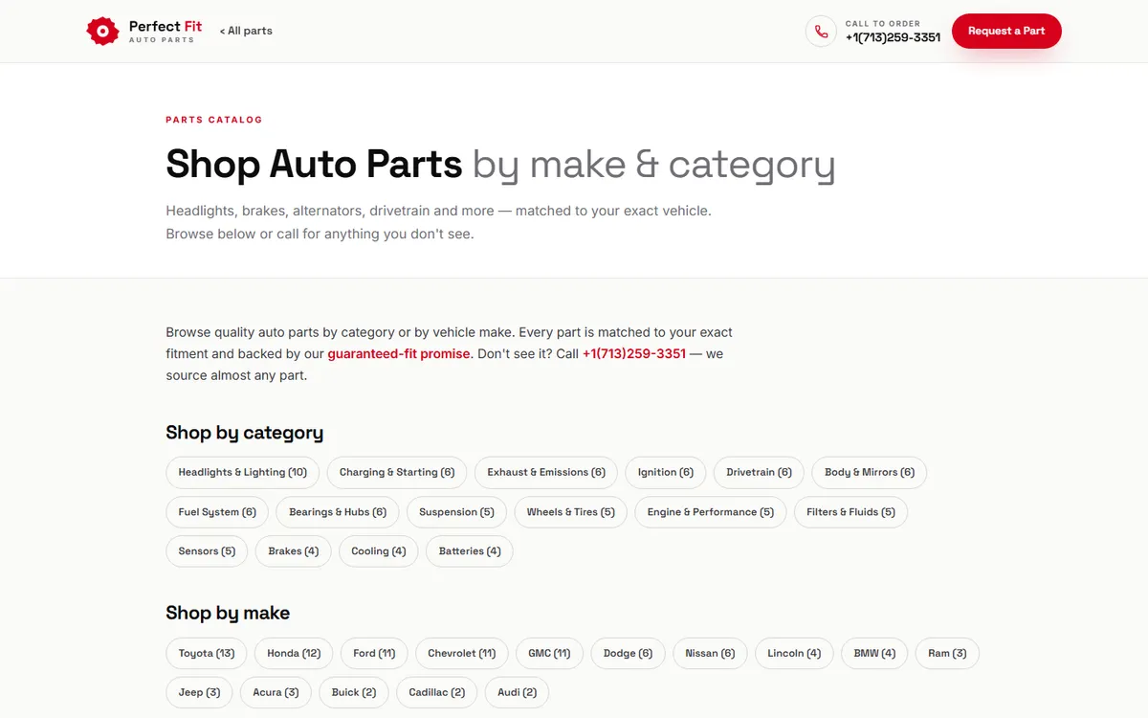The image size is (1148, 718).
Task: Click the 'Shop Auto Parts' page title
Action: (314, 164)
